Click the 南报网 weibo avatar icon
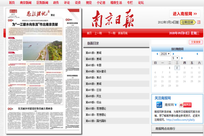The image size is (204, 136). pos(159,105)
